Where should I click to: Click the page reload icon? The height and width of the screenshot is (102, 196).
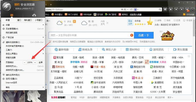point(131,9)
